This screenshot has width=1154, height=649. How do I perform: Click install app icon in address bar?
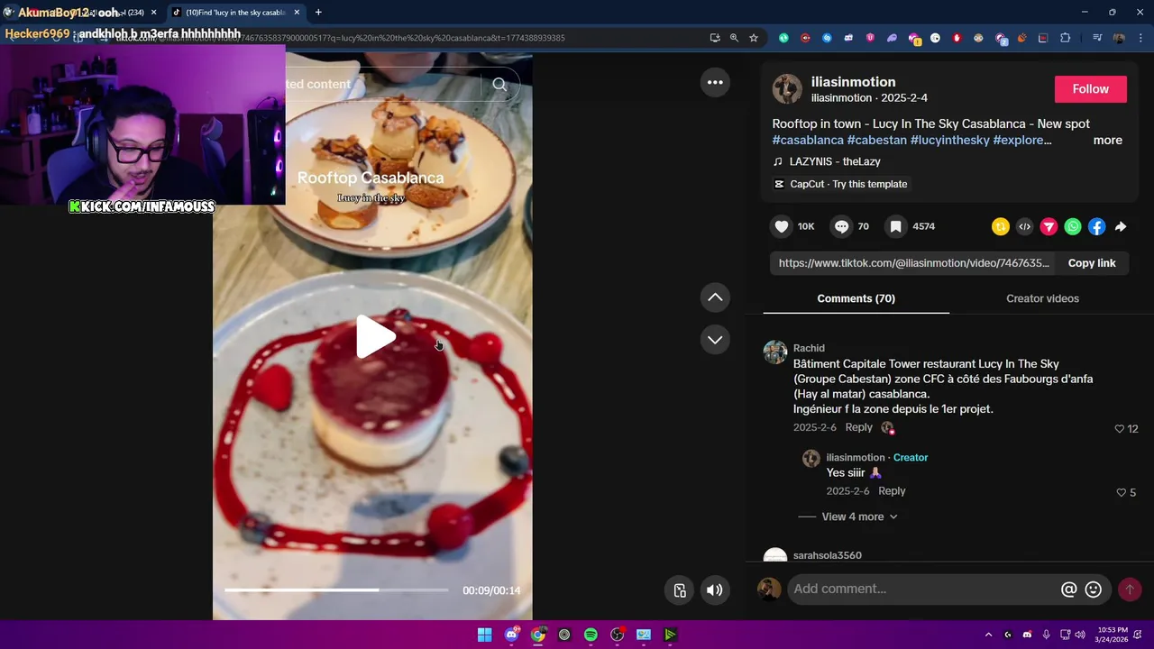(x=715, y=38)
